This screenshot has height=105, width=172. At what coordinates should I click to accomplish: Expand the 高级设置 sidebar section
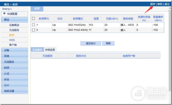[14, 91]
